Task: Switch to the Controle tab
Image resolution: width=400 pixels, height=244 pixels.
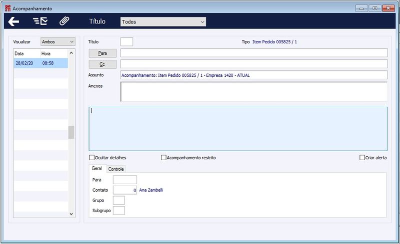Action: point(116,169)
